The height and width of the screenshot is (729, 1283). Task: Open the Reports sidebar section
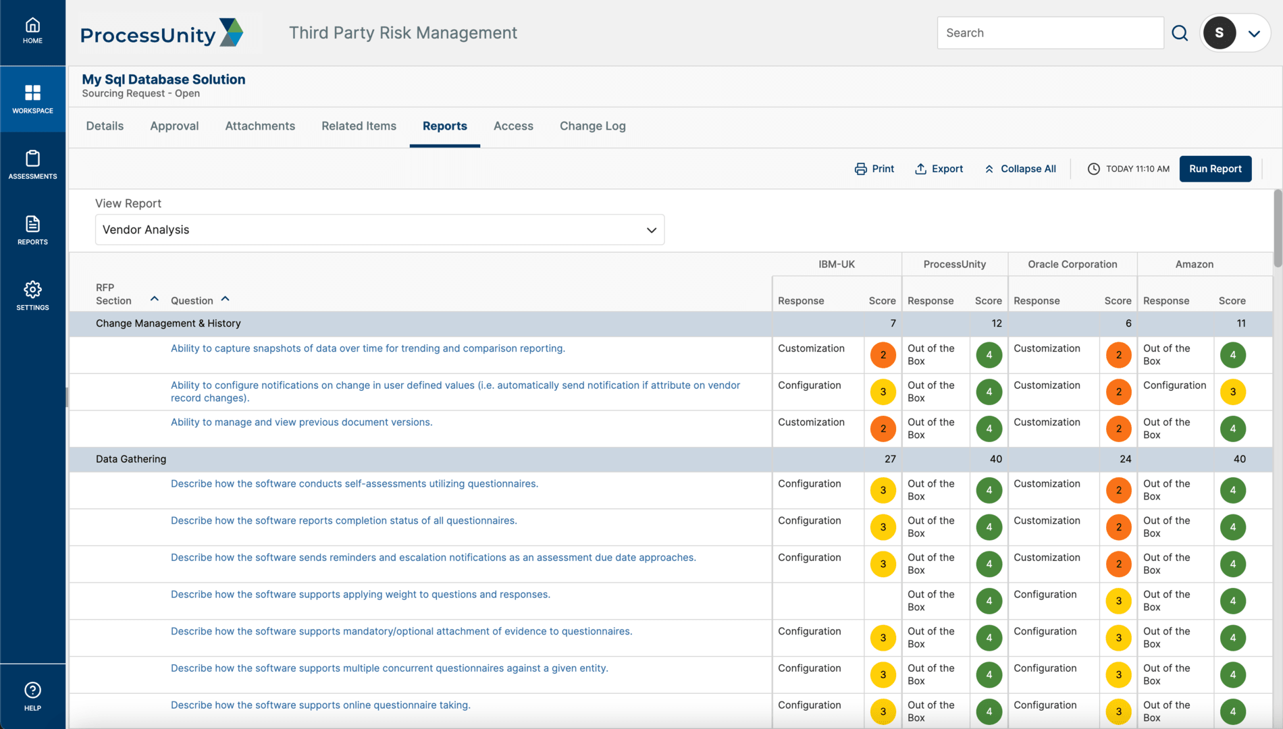click(x=32, y=230)
